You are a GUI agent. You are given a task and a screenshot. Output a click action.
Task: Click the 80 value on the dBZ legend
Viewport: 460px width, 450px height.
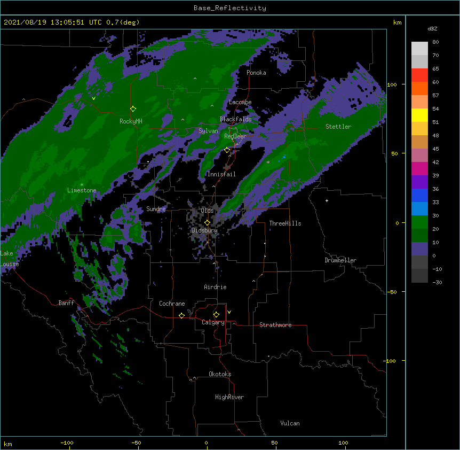pyautogui.click(x=435, y=42)
